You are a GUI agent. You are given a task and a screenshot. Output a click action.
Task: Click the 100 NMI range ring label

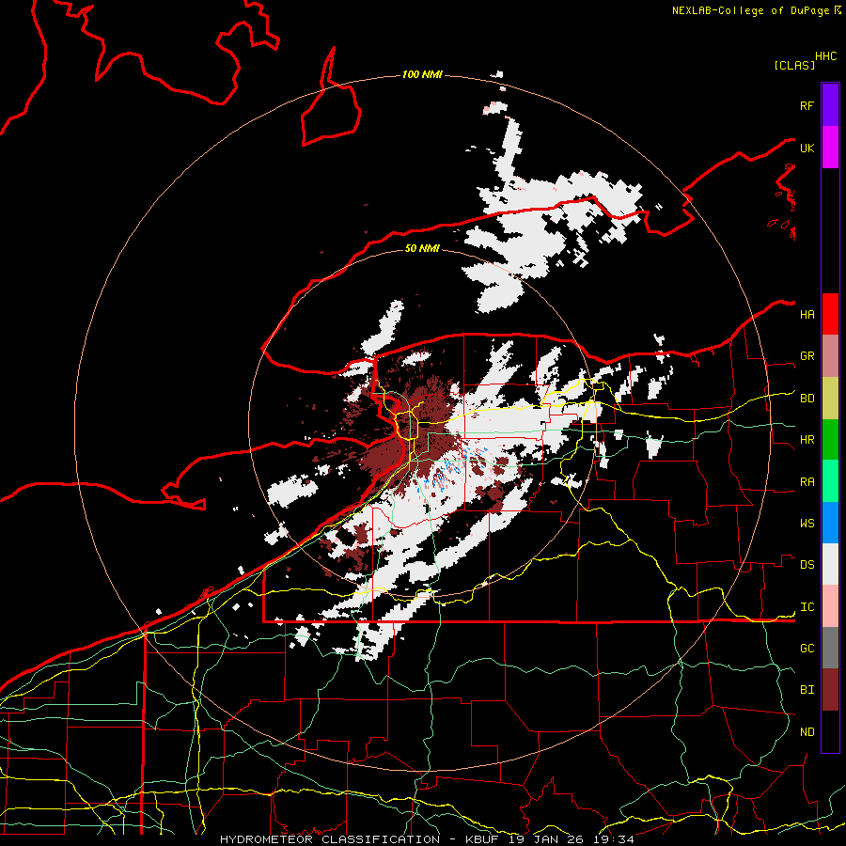pos(422,74)
